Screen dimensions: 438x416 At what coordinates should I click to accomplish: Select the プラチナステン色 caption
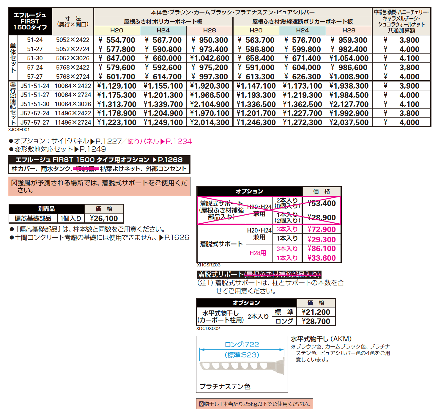tap(225, 387)
